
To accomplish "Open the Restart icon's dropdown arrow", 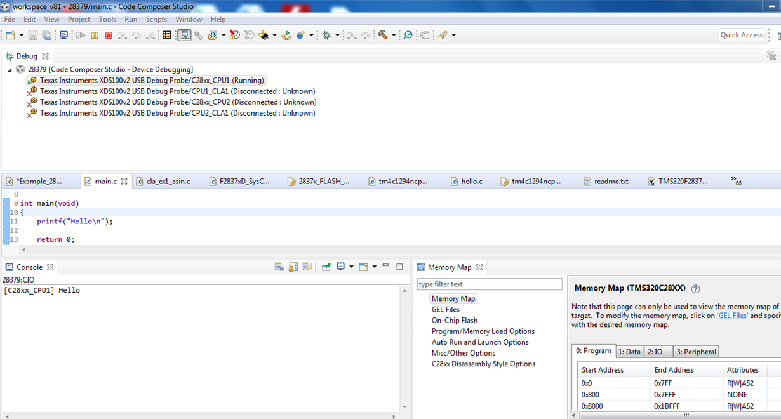I will click(x=311, y=36).
